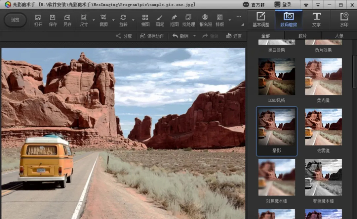
Task: Apply the LOMO风格 effect thumbnail
Action: pyautogui.click(x=277, y=77)
